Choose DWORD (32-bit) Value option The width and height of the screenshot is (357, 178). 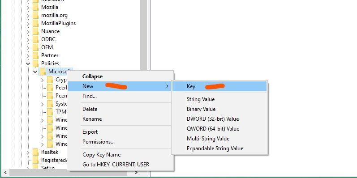pos(213,119)
